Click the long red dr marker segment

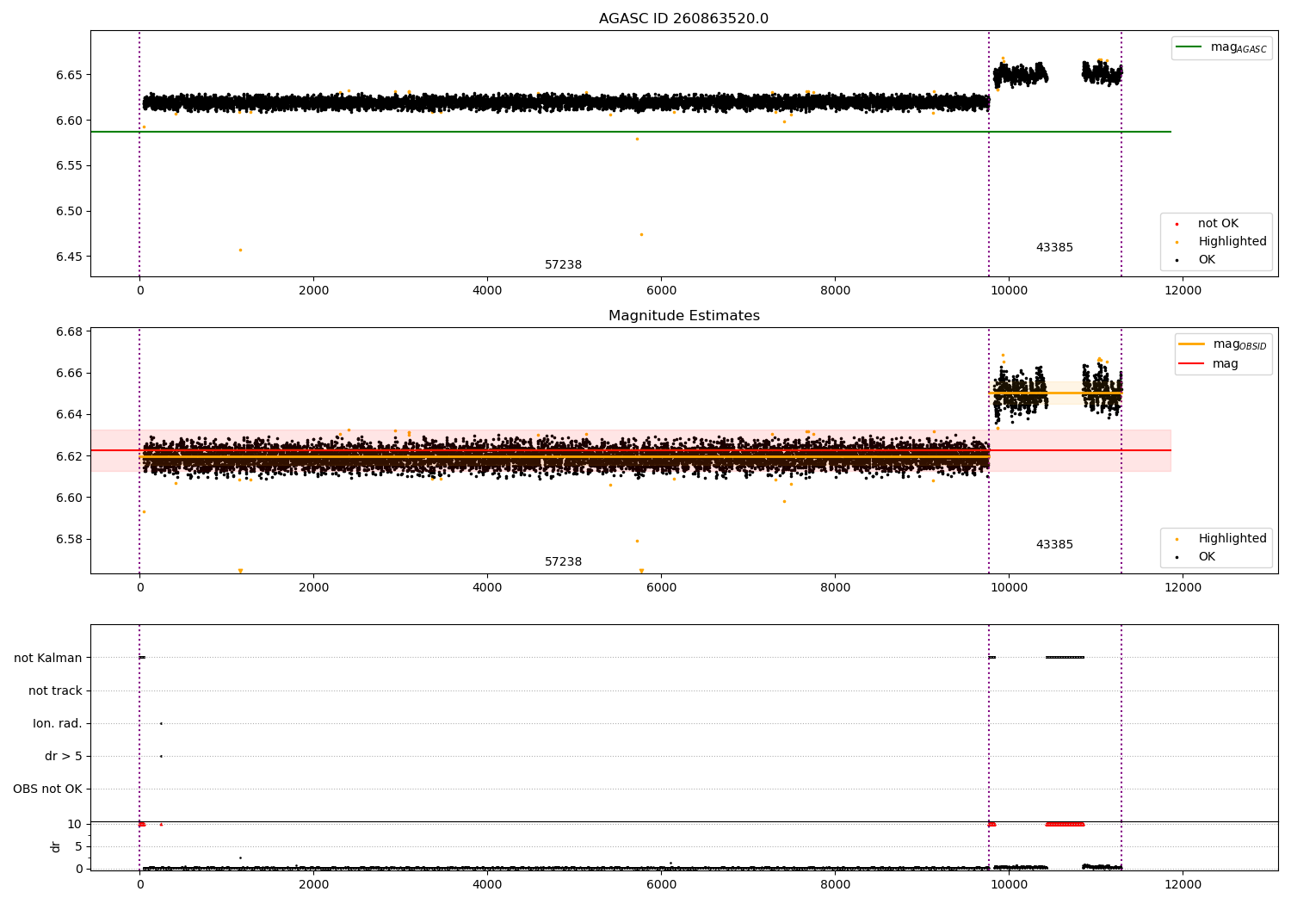1065,825
